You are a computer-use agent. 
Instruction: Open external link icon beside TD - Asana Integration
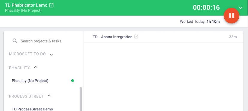click(x=136, y=37)
